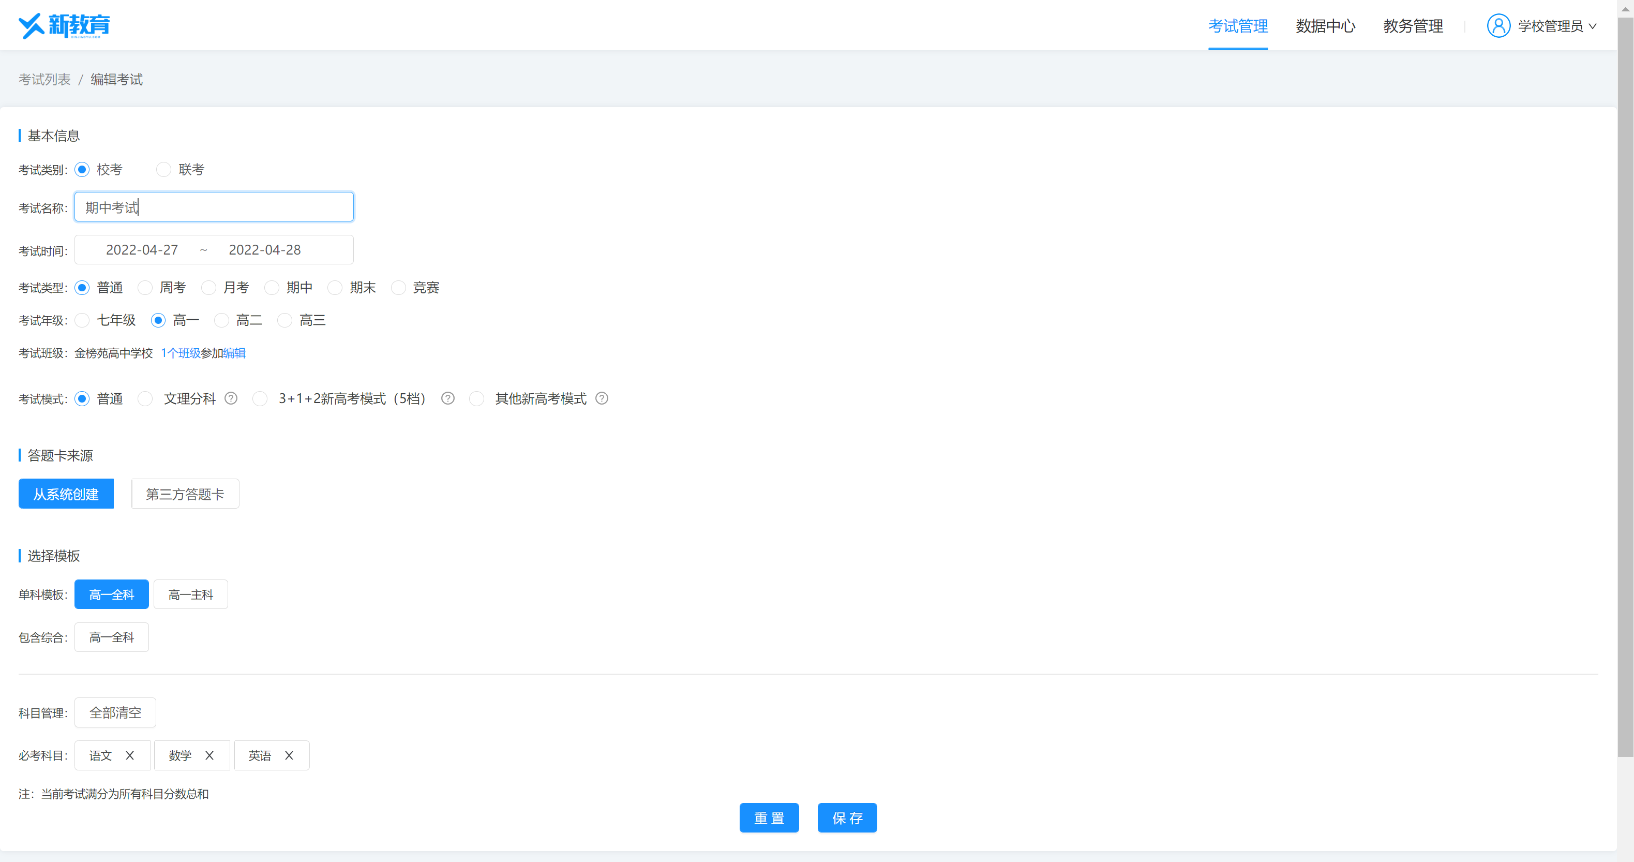The image size is (1634, 862).
Task: Click help icon beside 其他新高考模式
Action: coord(602,398)
